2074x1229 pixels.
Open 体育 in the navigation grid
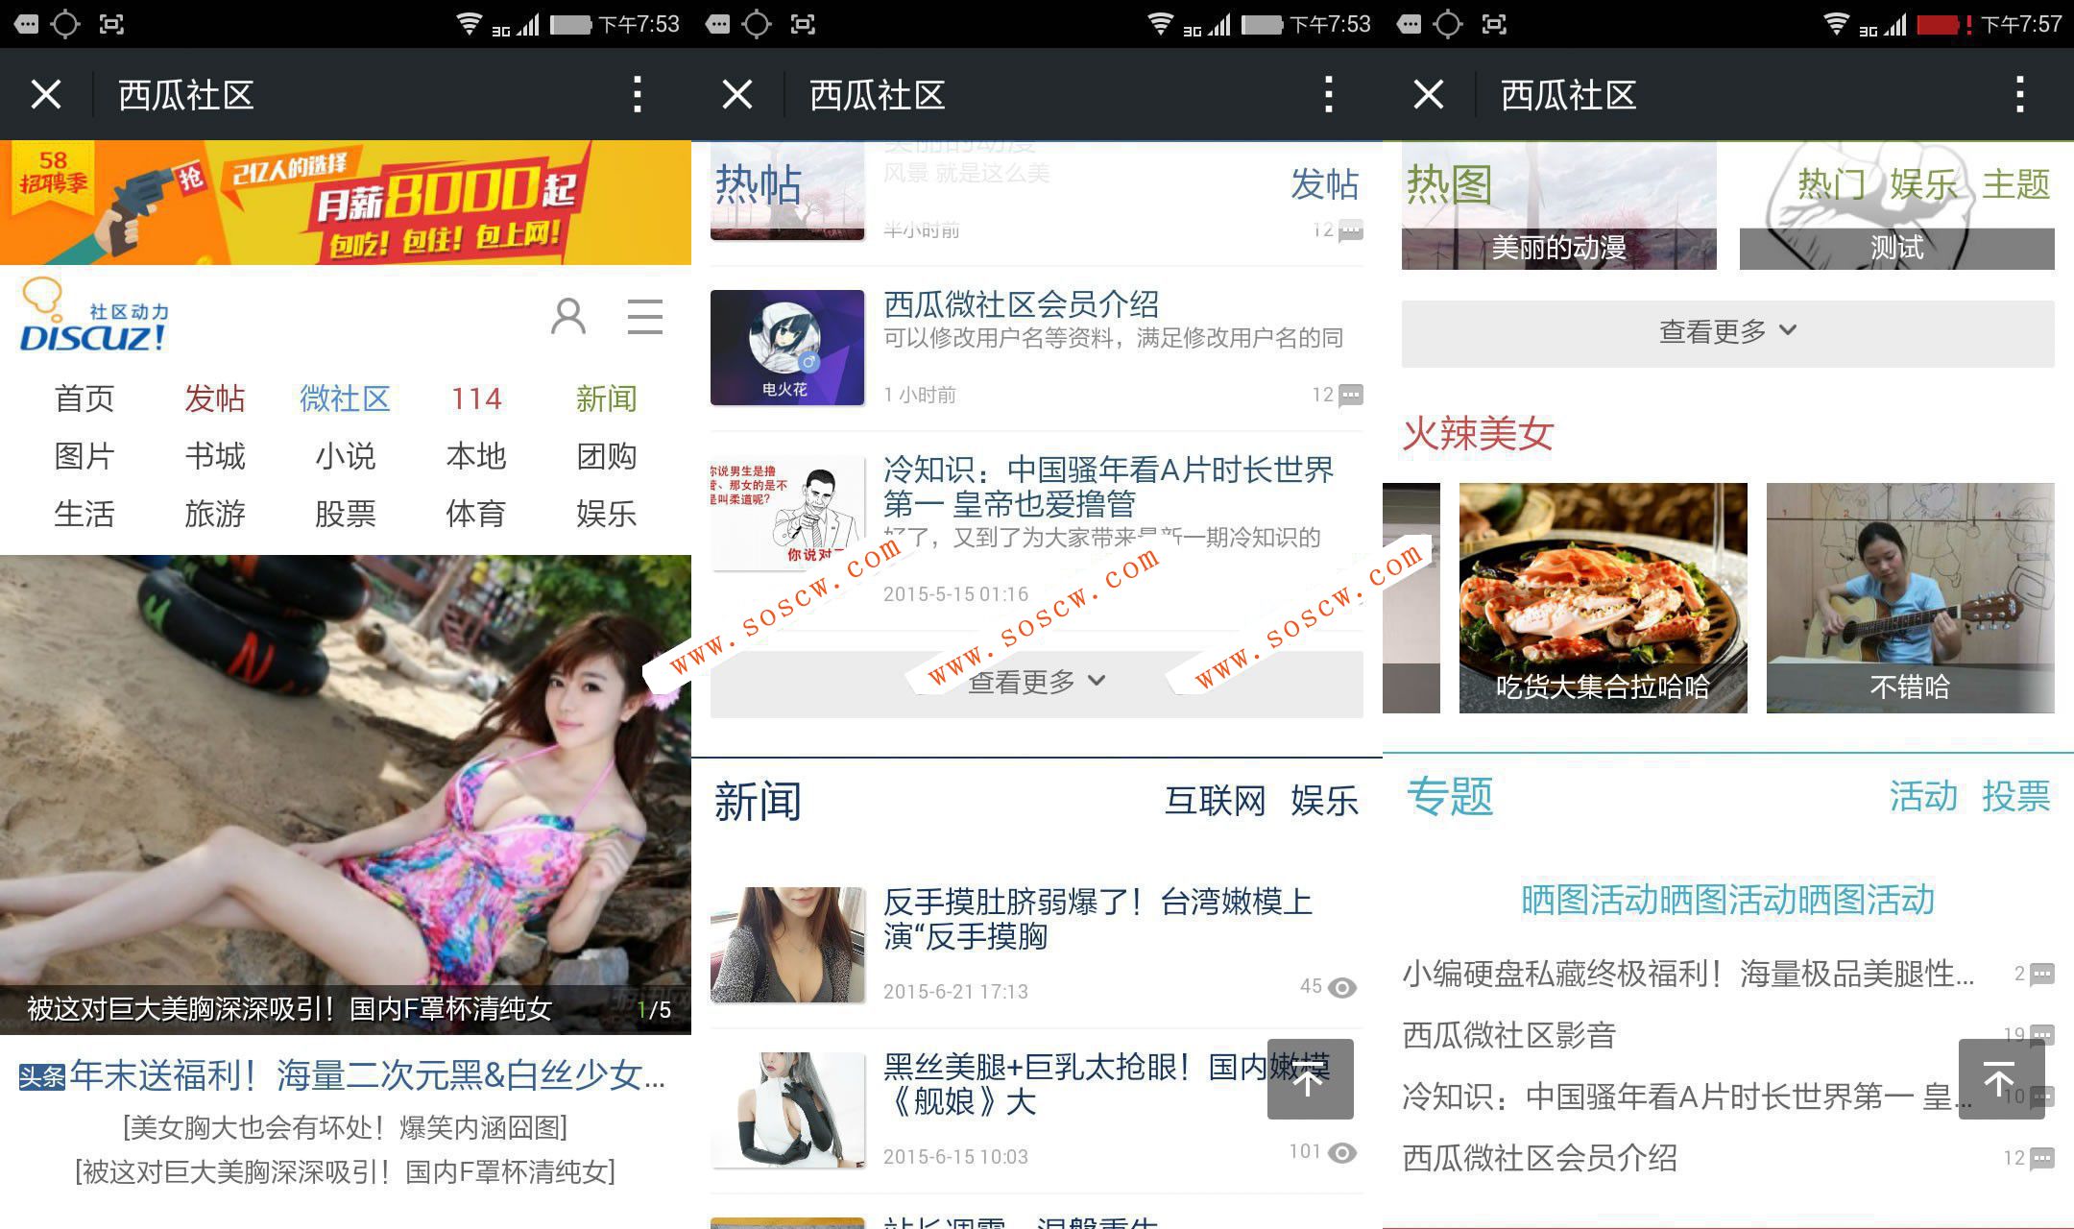tap(476, 514)
